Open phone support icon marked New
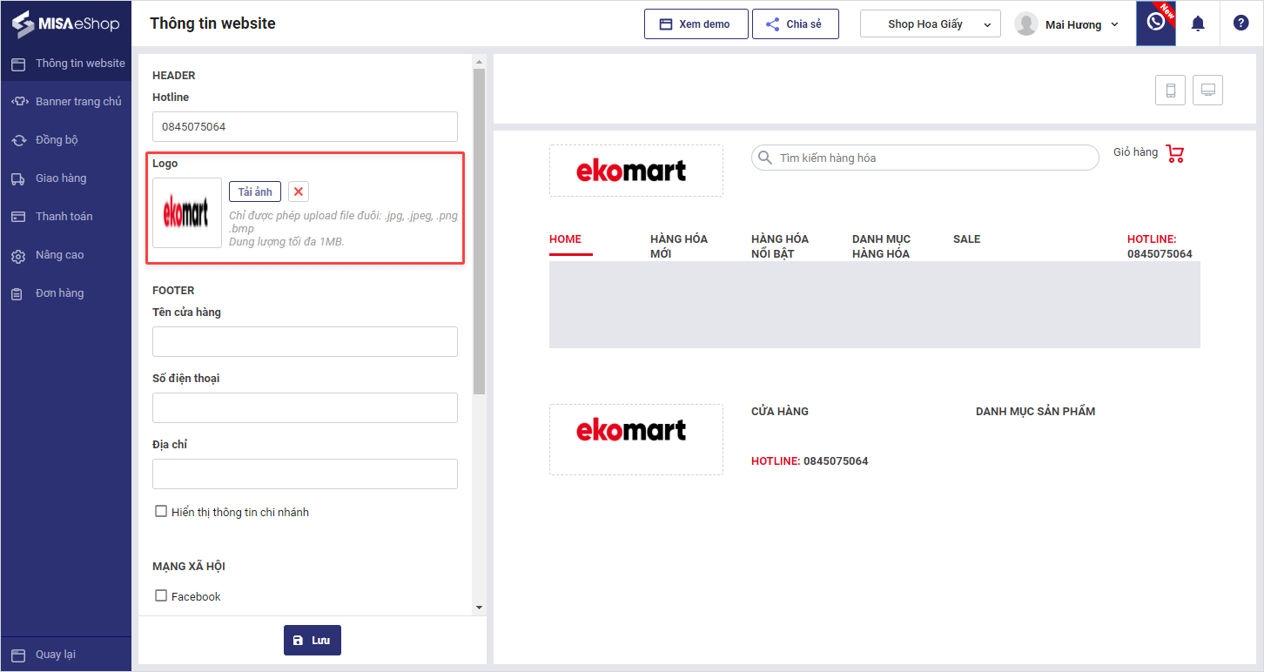The height and width of the screenshot is (672, 1264). point(1156,24)
